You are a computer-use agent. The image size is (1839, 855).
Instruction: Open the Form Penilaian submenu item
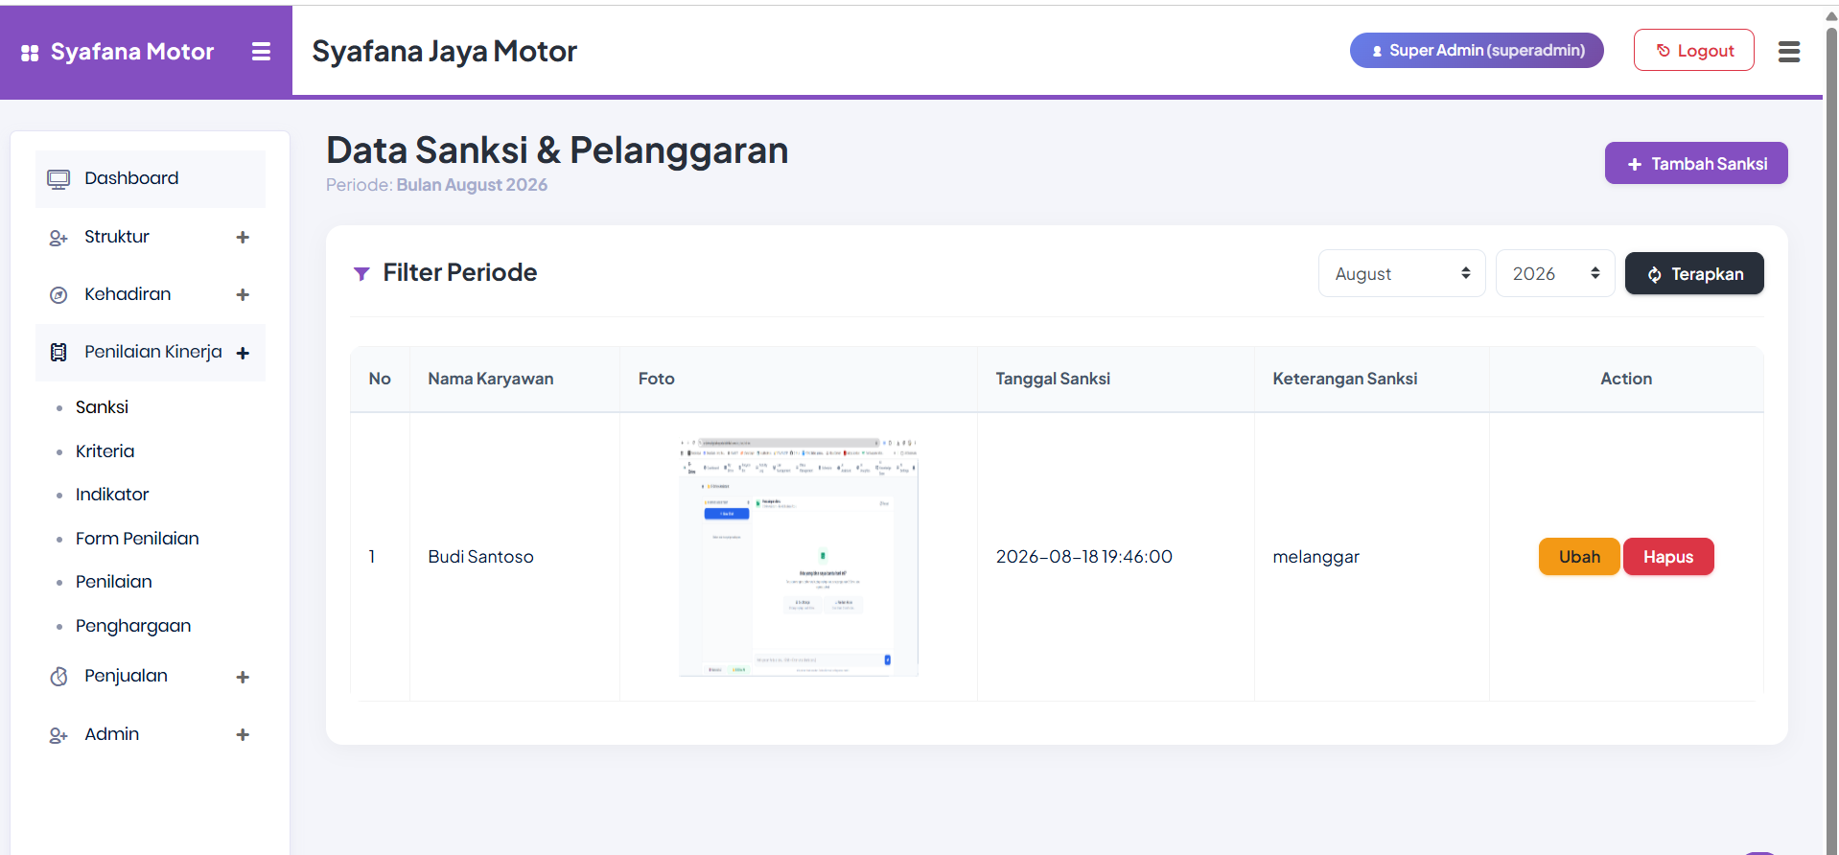[x=137, y=539]
